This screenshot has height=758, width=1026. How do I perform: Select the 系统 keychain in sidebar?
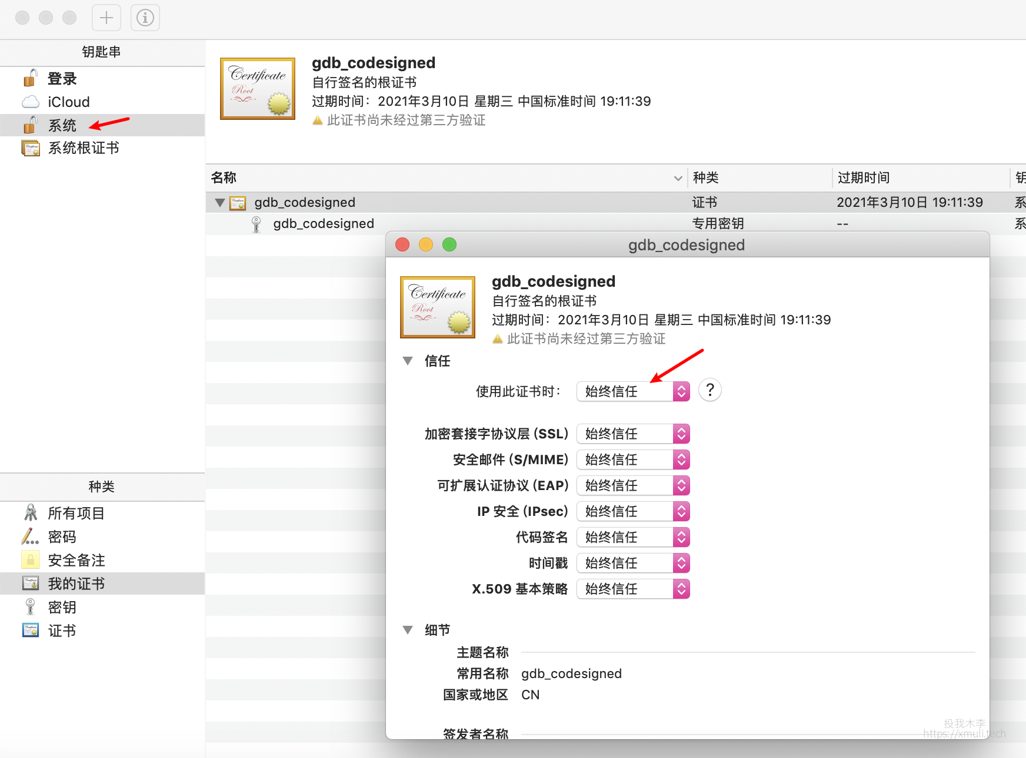pyautogui.click(x=62, y=125)
